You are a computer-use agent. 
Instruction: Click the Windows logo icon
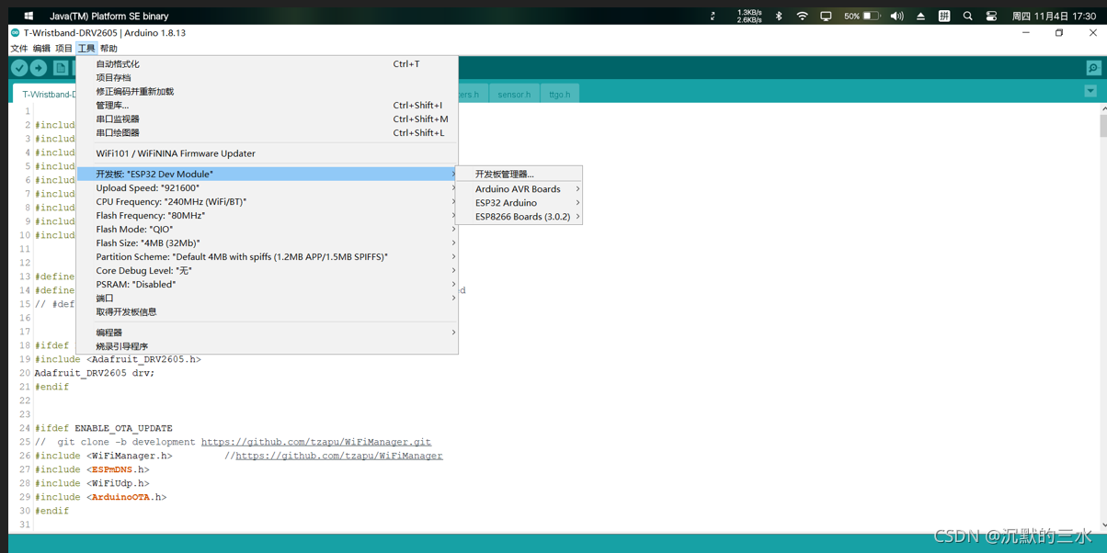[29, 16]
